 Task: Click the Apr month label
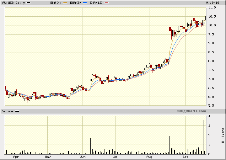click(x=16, y=157)
